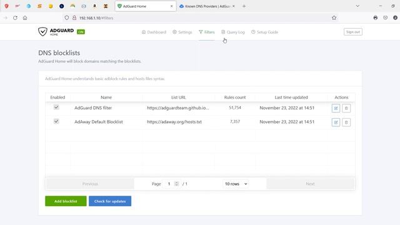The image size is (400, 225).
Task: Select the AdAway Default Blocklist name text
Action: pos(99,122)
